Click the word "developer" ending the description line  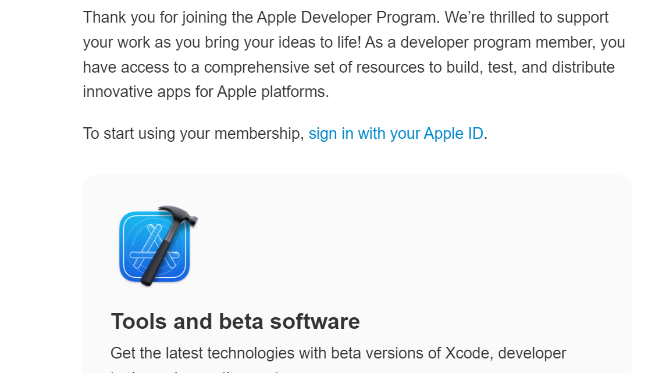(x=532, y=353)
